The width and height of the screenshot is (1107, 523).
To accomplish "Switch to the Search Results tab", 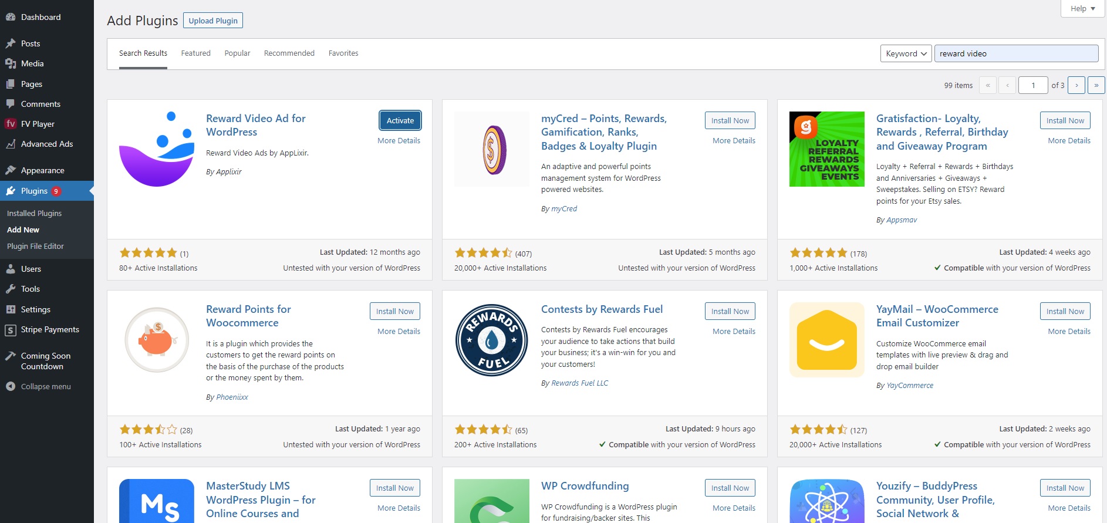I will pos(143,53).
